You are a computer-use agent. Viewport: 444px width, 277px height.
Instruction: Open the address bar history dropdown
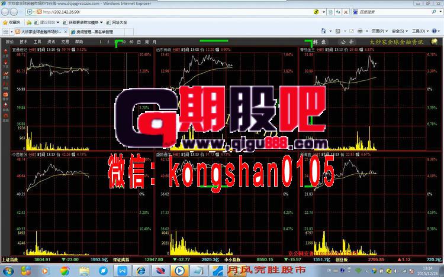point(324,12)
